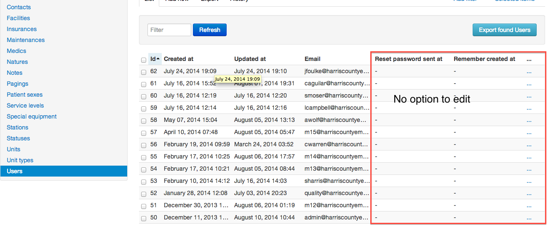
Task: Select the highlighted Users sidebar item
Action: [x=64, y=171]
